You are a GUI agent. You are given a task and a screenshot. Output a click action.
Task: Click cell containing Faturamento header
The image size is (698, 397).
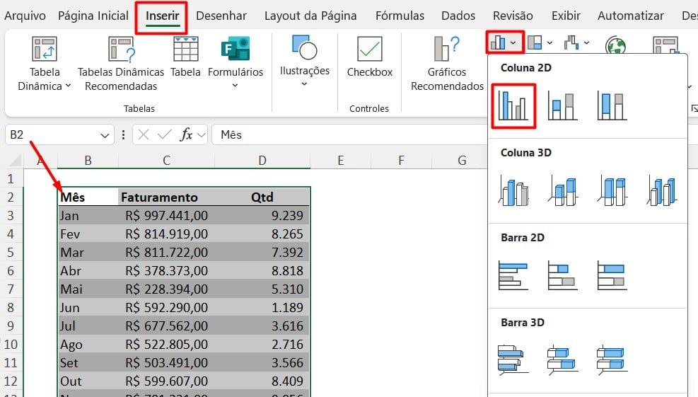click(x=166, y=197)
